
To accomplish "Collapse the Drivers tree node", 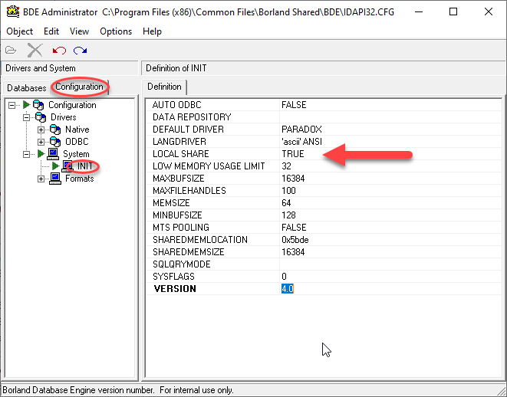I will (x=27, y=117).
